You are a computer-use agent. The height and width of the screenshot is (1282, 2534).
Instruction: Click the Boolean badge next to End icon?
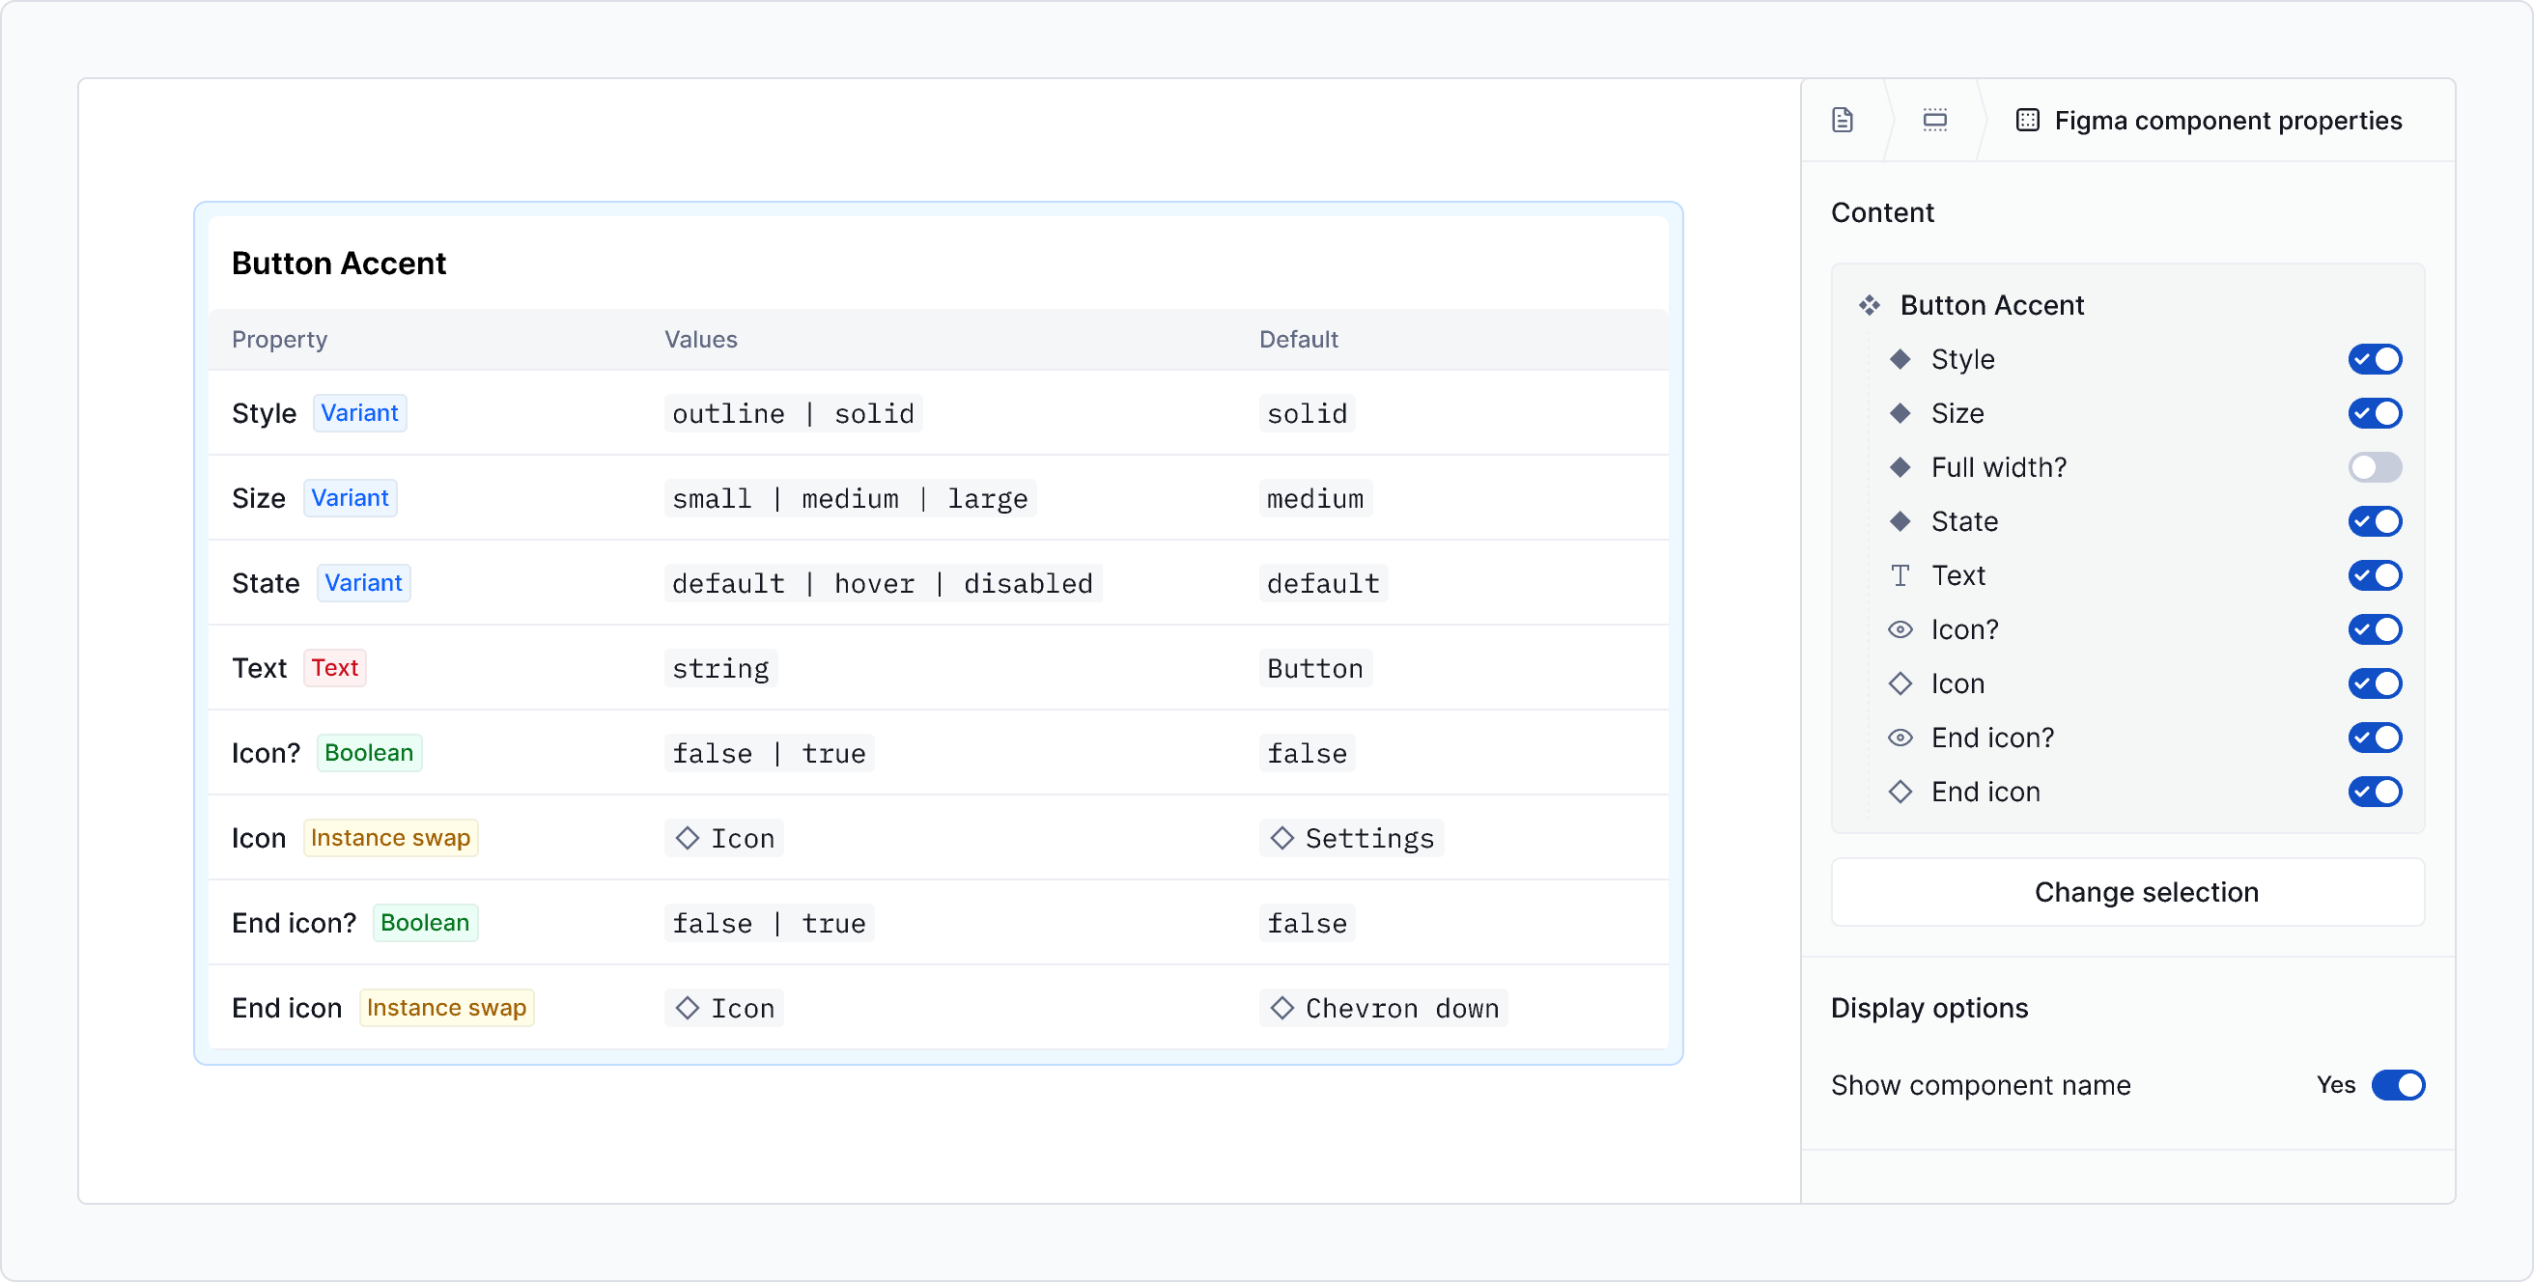point(425,922)
